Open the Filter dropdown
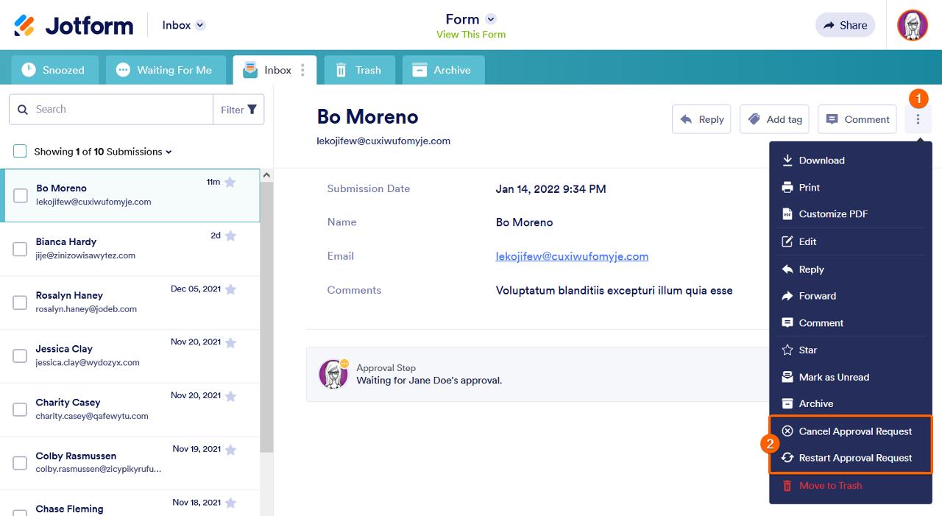942x516 pixels. [238, 110]
